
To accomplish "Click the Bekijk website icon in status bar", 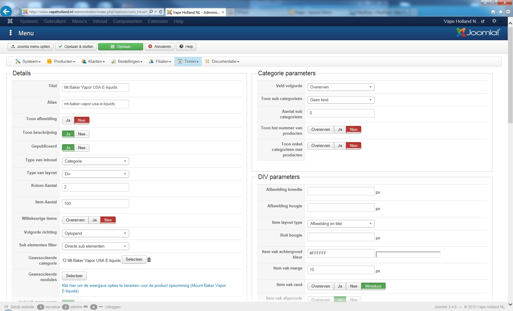I will click(x=6, y=307).
